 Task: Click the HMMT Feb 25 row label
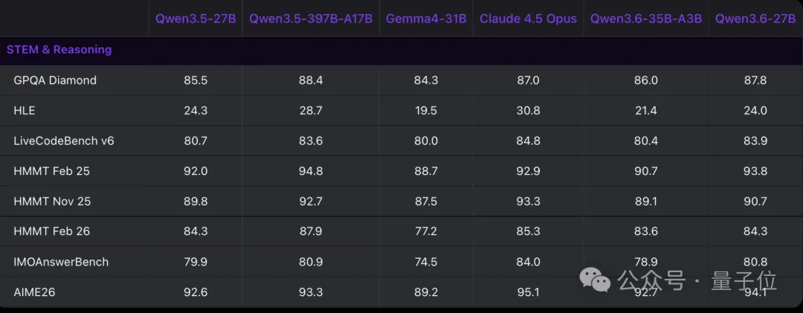click(x=51, y=171)
